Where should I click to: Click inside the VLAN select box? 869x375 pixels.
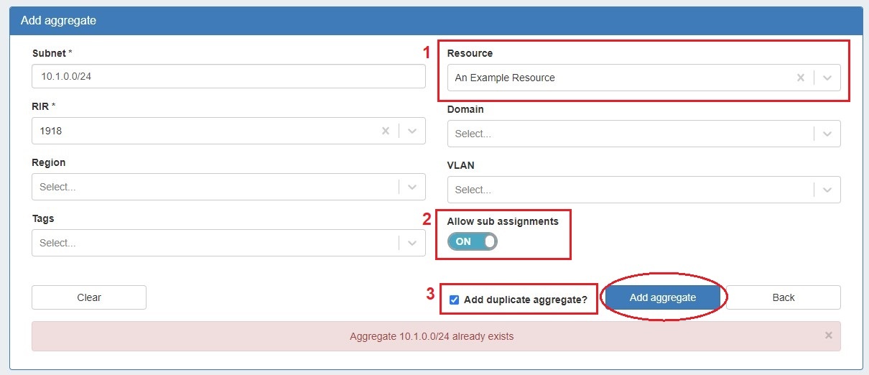tap(629, 190)
